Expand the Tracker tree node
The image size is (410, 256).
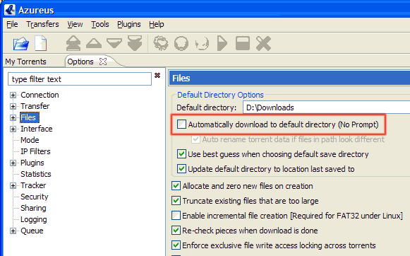(x=13, y=185)
